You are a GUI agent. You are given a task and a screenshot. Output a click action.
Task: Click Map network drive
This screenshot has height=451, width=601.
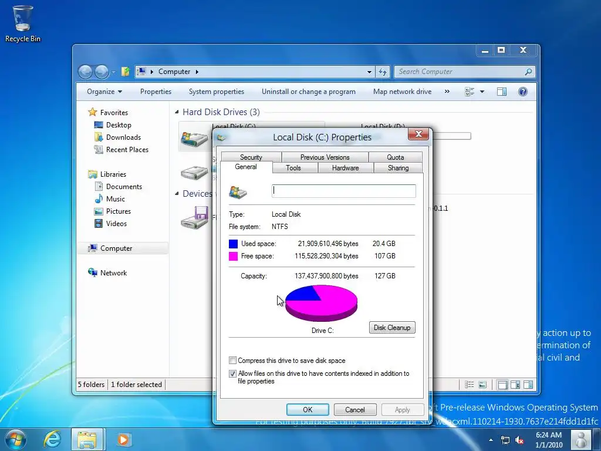pyautogui.click(x=403, y=92)
